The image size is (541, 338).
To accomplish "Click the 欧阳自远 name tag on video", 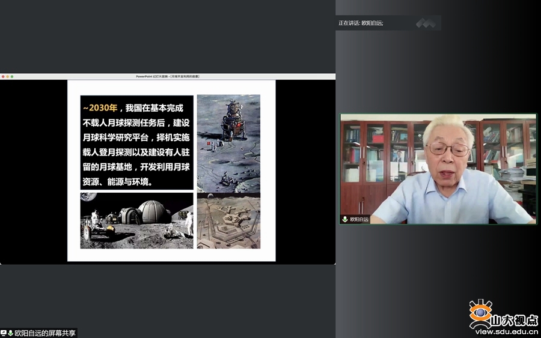I will pyautogui.click(x=359, y=219).
